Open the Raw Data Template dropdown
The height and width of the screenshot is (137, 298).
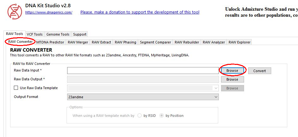tap(143, 88)
